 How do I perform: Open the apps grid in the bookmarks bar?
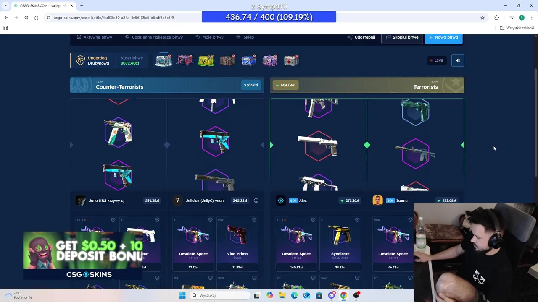[5, 28]
